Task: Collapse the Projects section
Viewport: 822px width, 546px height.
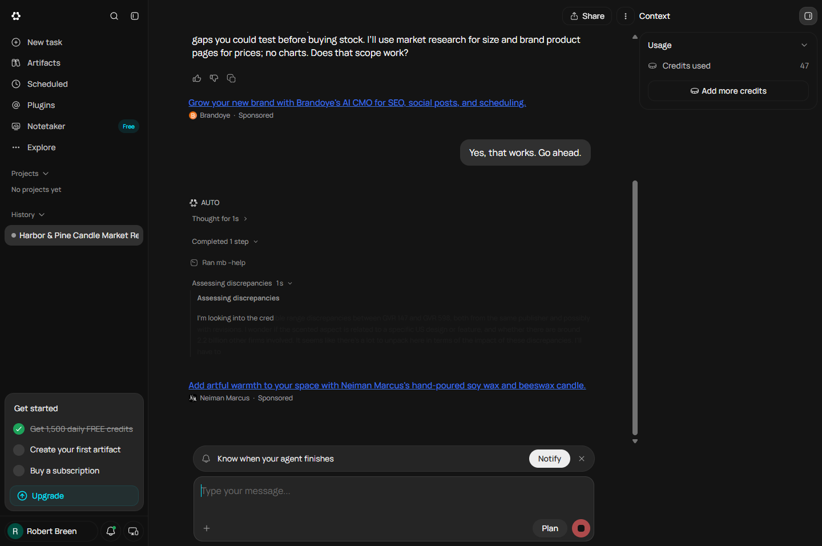Action: pos(30,174)
